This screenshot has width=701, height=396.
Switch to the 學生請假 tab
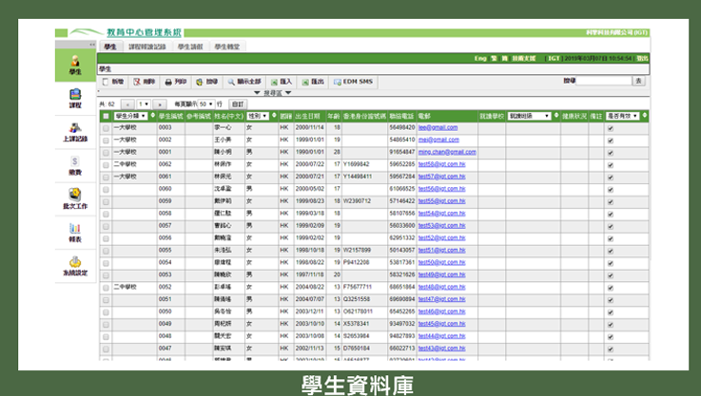point(190,47)
